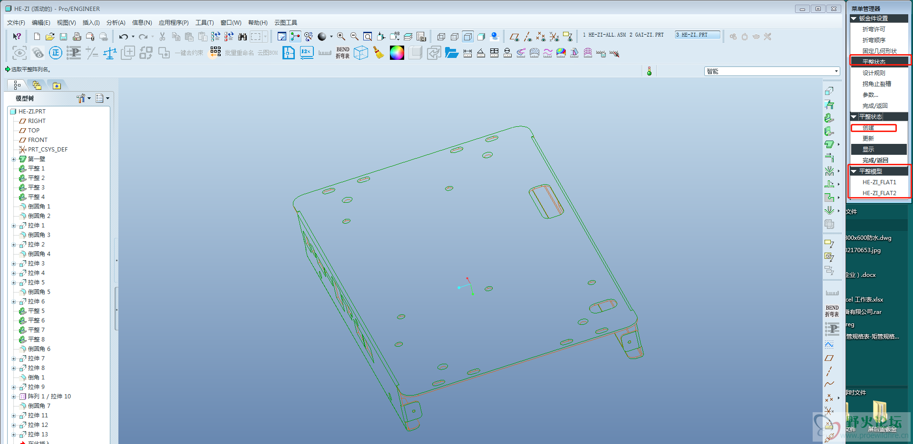This screenshot has height=444, width=913.
Task: Click BEND 折弯表 in right toolbar
Action: pyautogui.click(x=832, y=311)
